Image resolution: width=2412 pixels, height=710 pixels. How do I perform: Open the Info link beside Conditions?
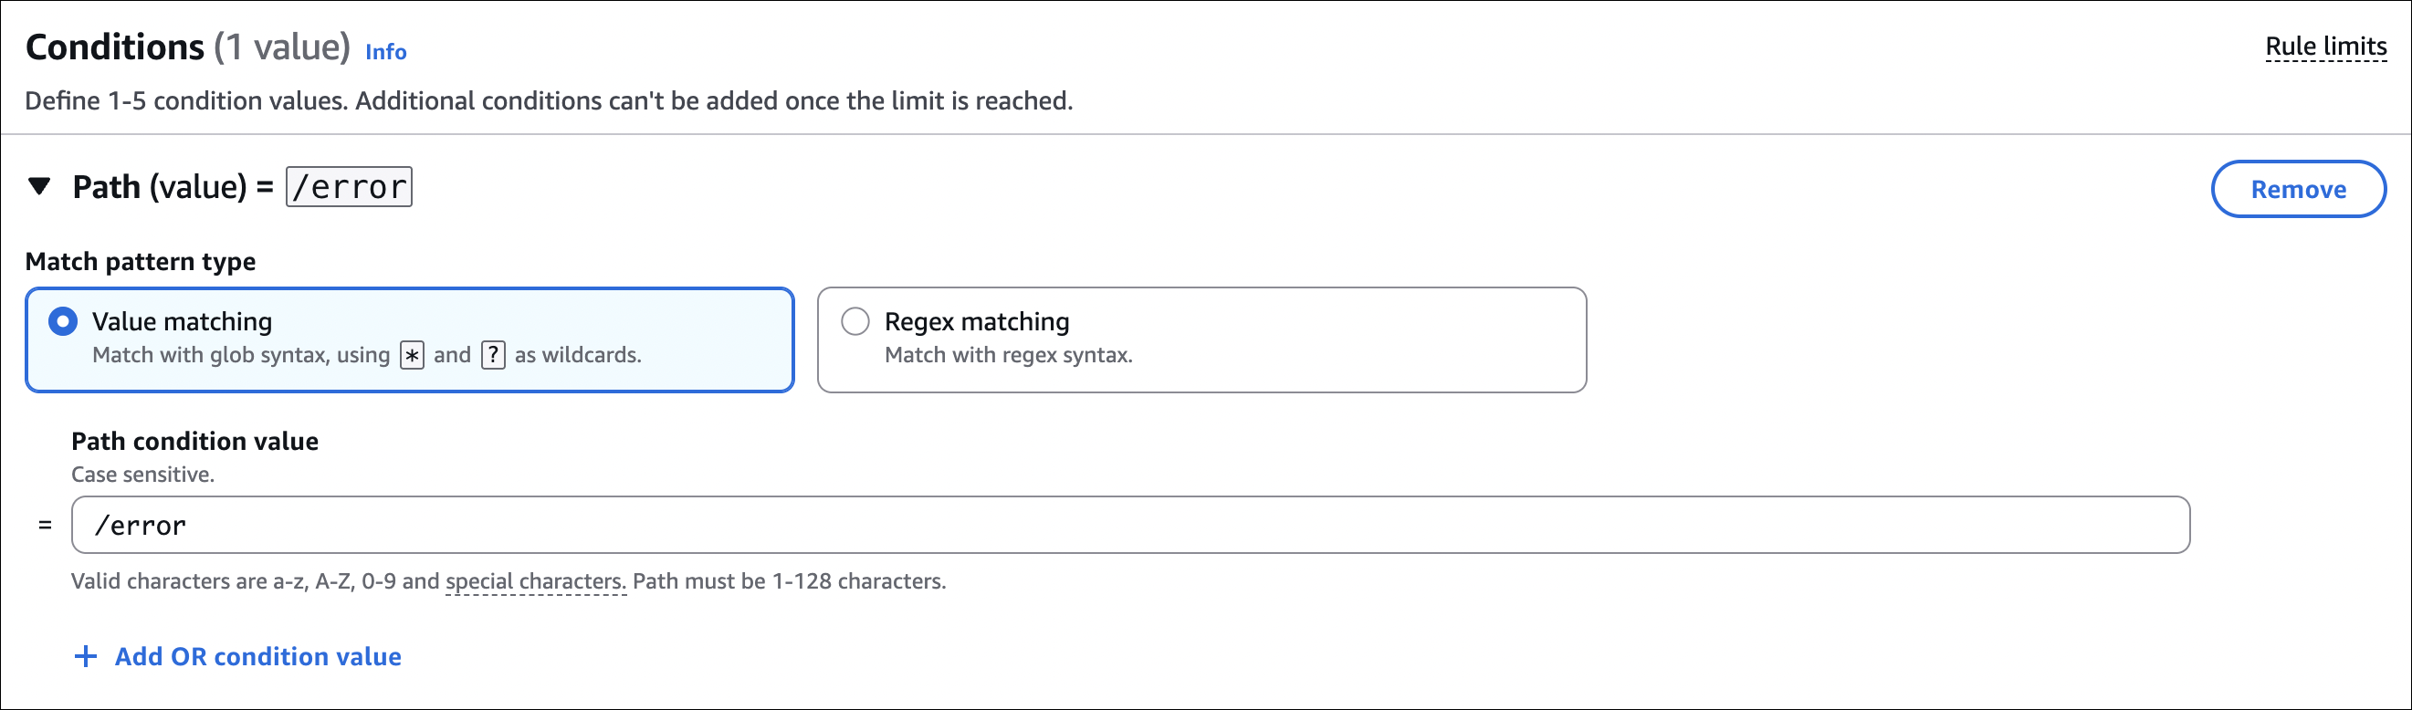coord(386,52)
